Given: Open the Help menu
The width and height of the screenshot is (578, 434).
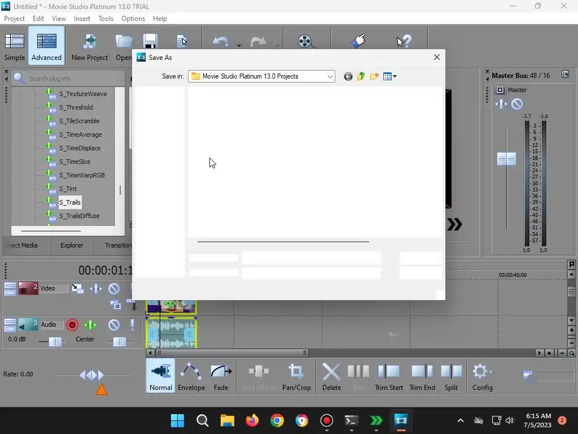Looking at the screenshot, I should coord(160,19).
